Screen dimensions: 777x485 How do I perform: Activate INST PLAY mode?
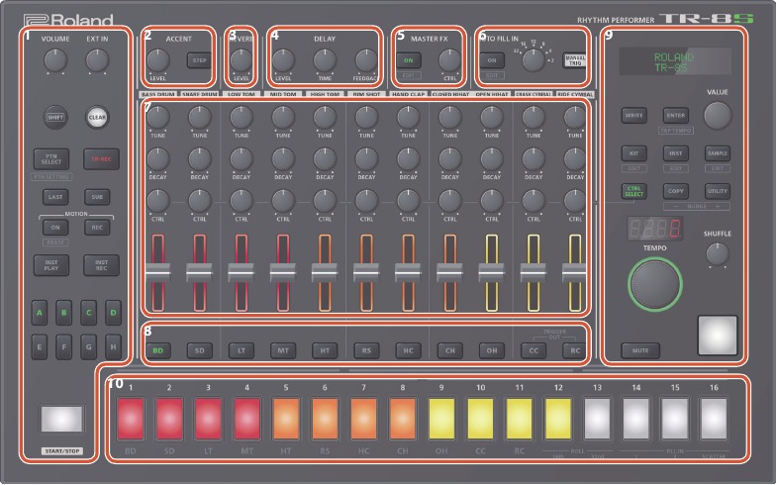click(51, 265)
